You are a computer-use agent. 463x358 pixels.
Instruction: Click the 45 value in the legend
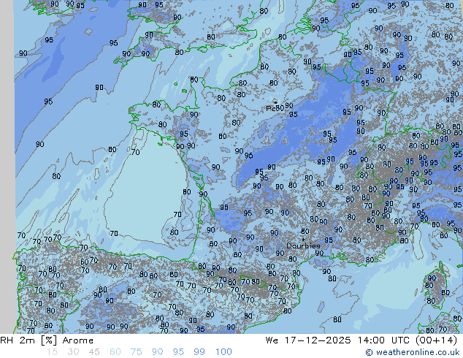(x=94, y=352)
